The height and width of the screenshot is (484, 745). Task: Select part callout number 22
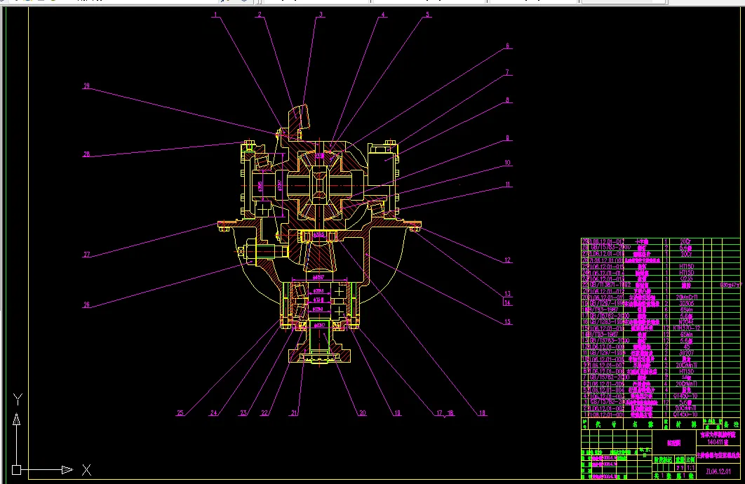pos(264,413)
